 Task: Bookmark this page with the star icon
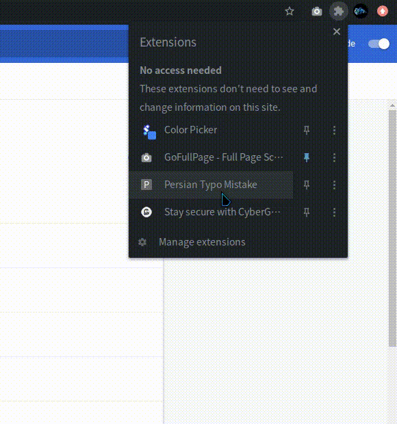point(290,12)
